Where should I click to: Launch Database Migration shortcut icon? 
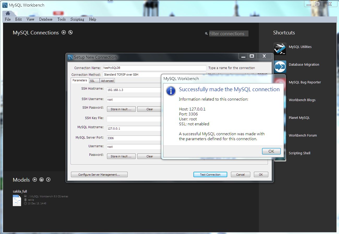click(x=280, y=66)
